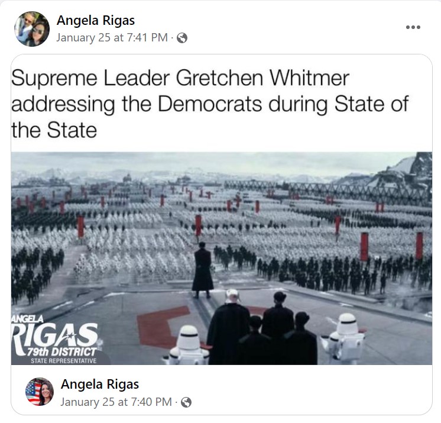This screenshot has height=423, width=441.
Task: Click the Supreme Leader Gretchen Whitmer caption line
Action: (x=180, y=78)
